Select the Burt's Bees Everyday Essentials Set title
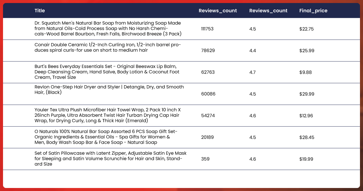The height and width of the screenshot is (191, 363). click(x=107, y=72)
